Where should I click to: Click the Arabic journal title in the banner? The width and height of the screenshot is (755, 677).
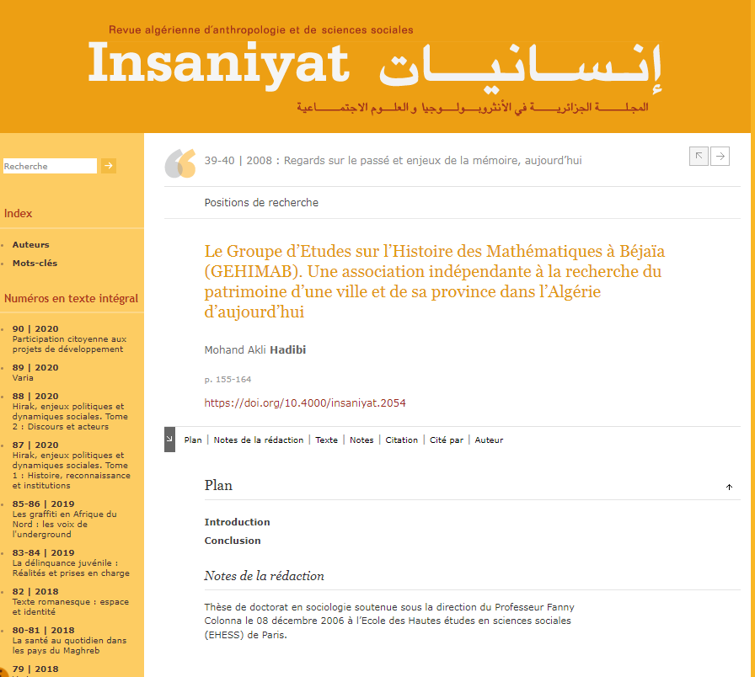521,67
